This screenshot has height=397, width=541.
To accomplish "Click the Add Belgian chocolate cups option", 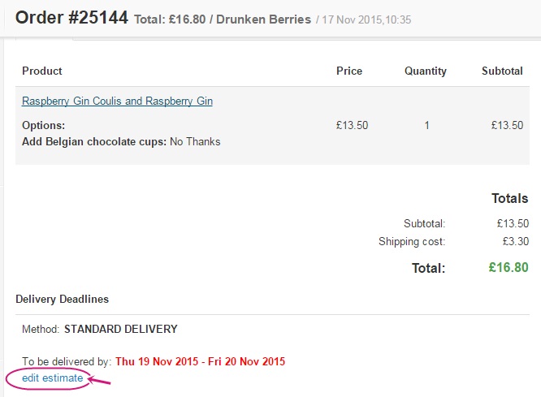I will point(94,141).
